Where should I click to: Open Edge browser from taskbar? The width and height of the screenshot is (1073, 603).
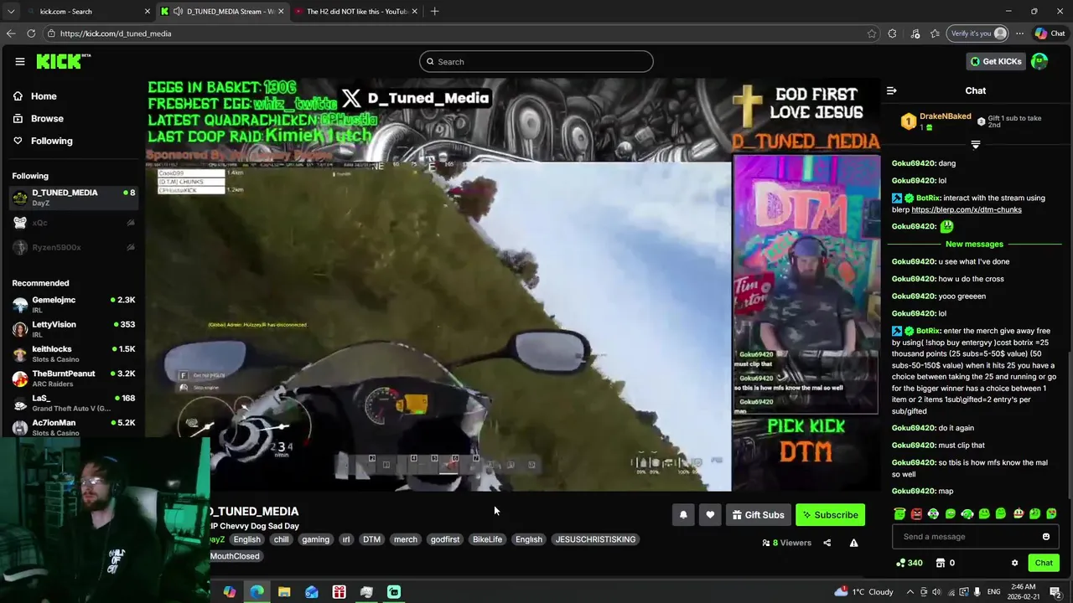tap(257, 592)
